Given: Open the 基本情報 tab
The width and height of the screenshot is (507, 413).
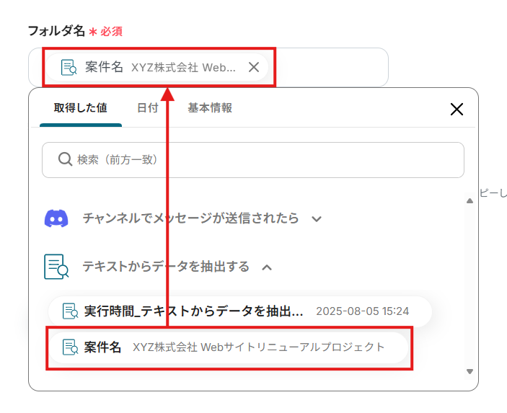Looking at the screenshot, I should click(210, 108).
